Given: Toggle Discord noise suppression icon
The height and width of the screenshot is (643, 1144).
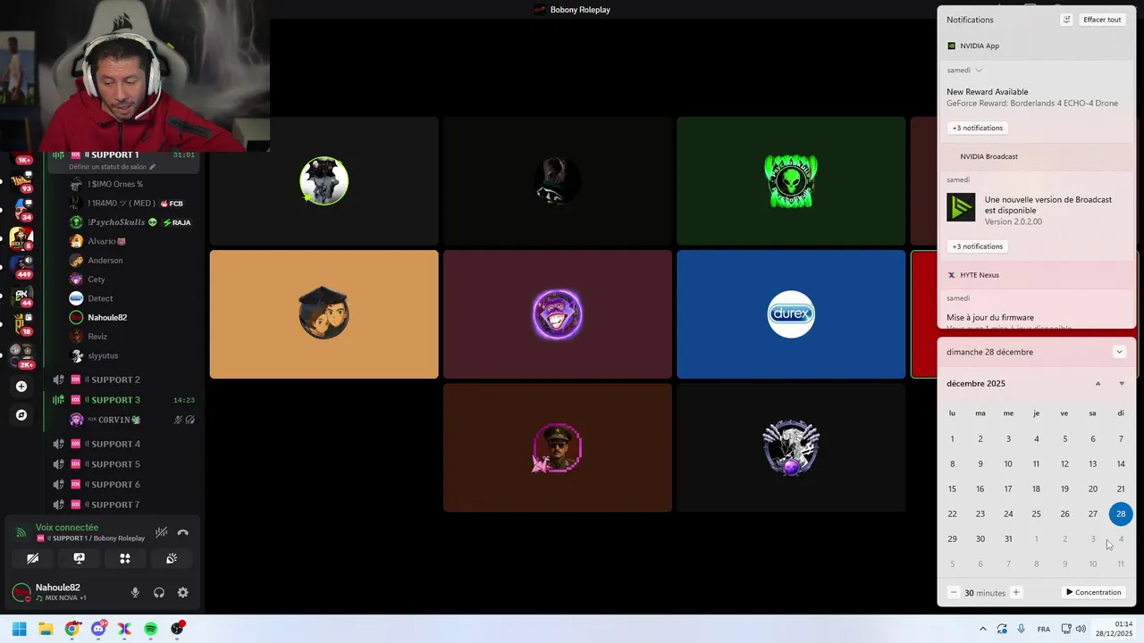Looking at the screenshot, I should pyautogui.click(x=161, y=532).
